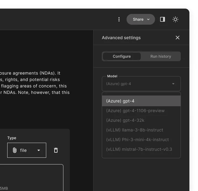
Task: Pick (vLLM) llama-3-8b-instruct model
Action: (141, 130)
